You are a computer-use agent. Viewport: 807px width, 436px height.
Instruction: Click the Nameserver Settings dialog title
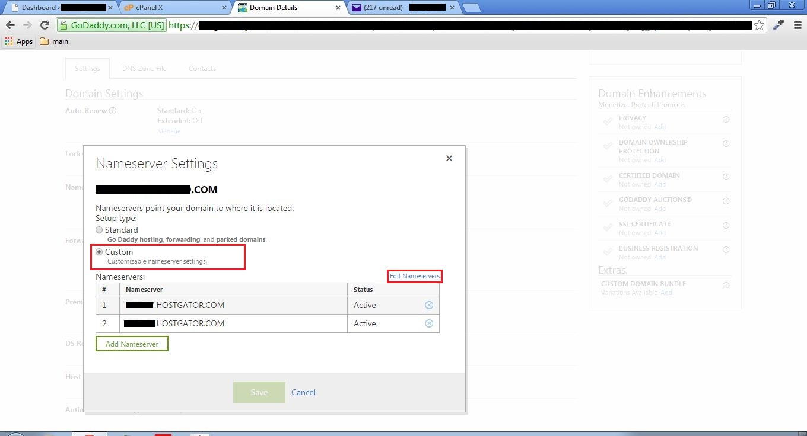click(x=157, y=163)
